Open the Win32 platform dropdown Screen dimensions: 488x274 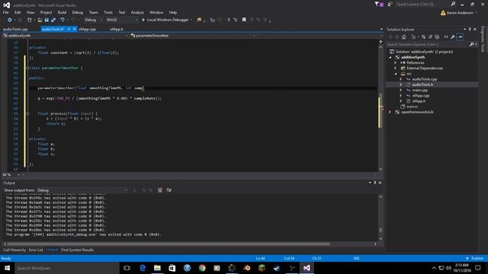coord(122,20)
